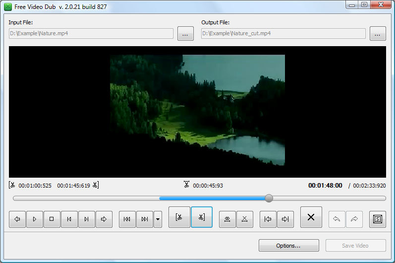Redo the last action
395x263 pixels.
coord(354,219)
